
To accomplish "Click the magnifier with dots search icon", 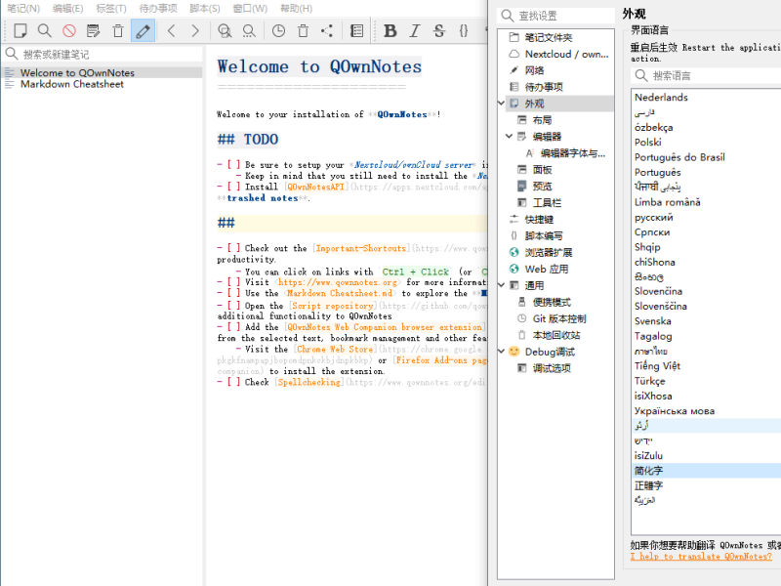I will coord(249,31).
